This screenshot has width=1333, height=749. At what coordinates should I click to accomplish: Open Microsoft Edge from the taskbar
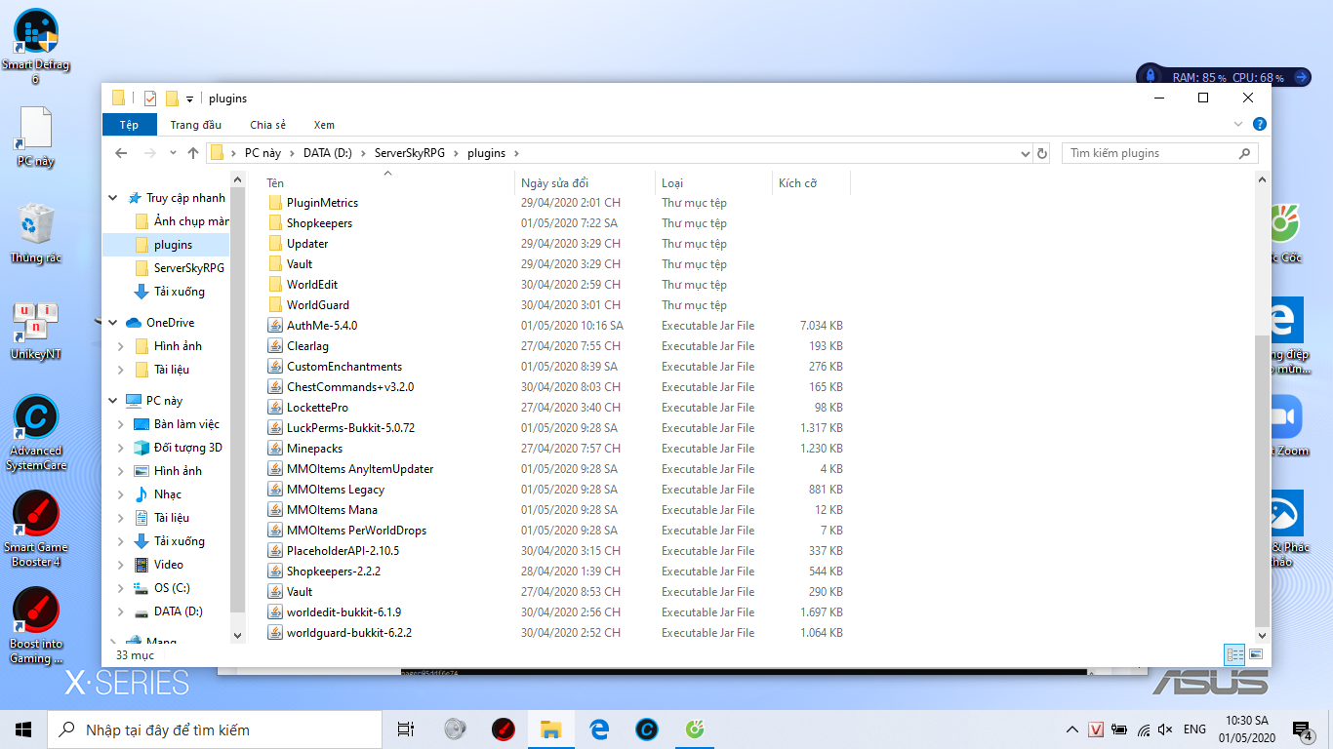click(x=599, y=729)
